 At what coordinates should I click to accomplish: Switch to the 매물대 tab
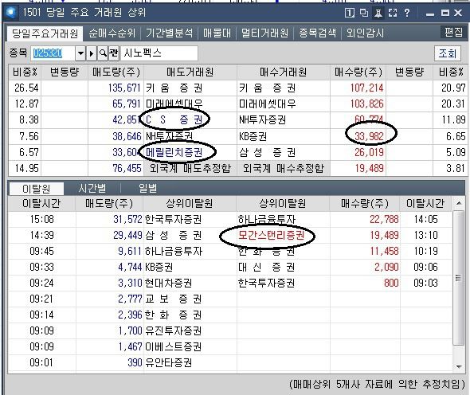click(x=217, y=33)
